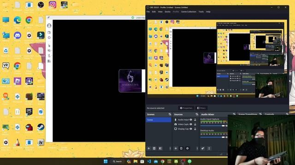Pop out the Sources dock
Viewport: 295px width, 165px height.
197,114
